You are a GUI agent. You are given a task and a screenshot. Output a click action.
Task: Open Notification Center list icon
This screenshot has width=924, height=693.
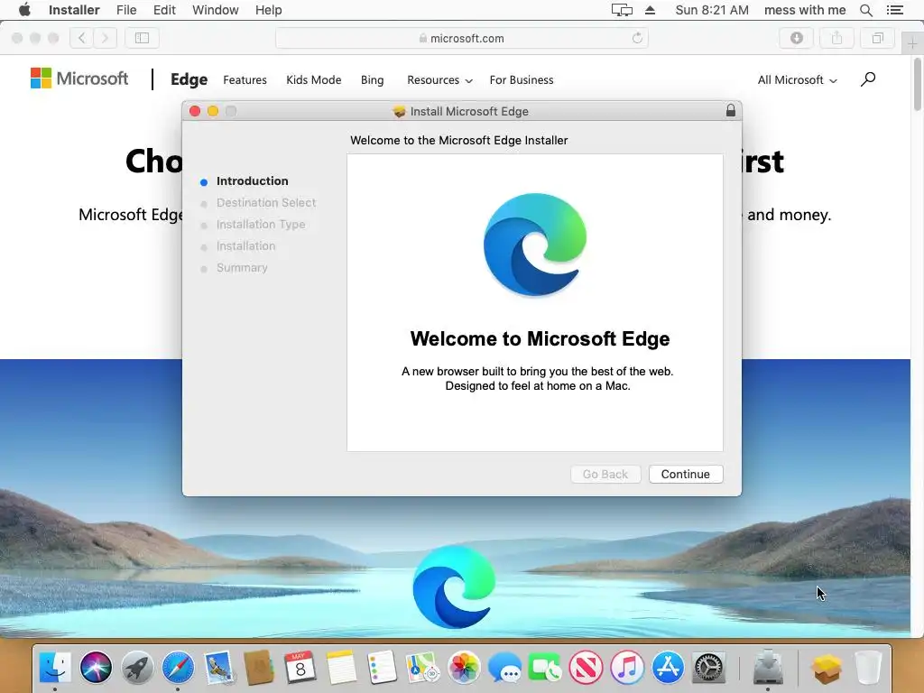coord(895,10)
